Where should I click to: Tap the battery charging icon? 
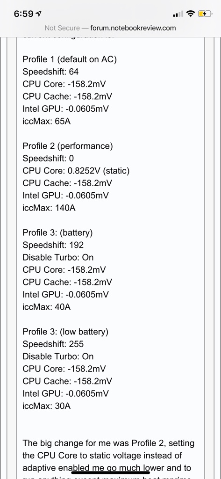(205, 14)
